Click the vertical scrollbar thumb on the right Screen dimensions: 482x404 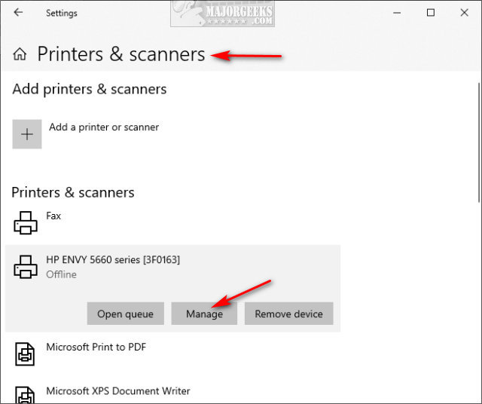(479, 142)
